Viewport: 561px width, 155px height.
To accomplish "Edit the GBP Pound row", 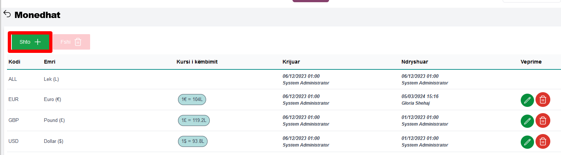I will click(527, 120).
